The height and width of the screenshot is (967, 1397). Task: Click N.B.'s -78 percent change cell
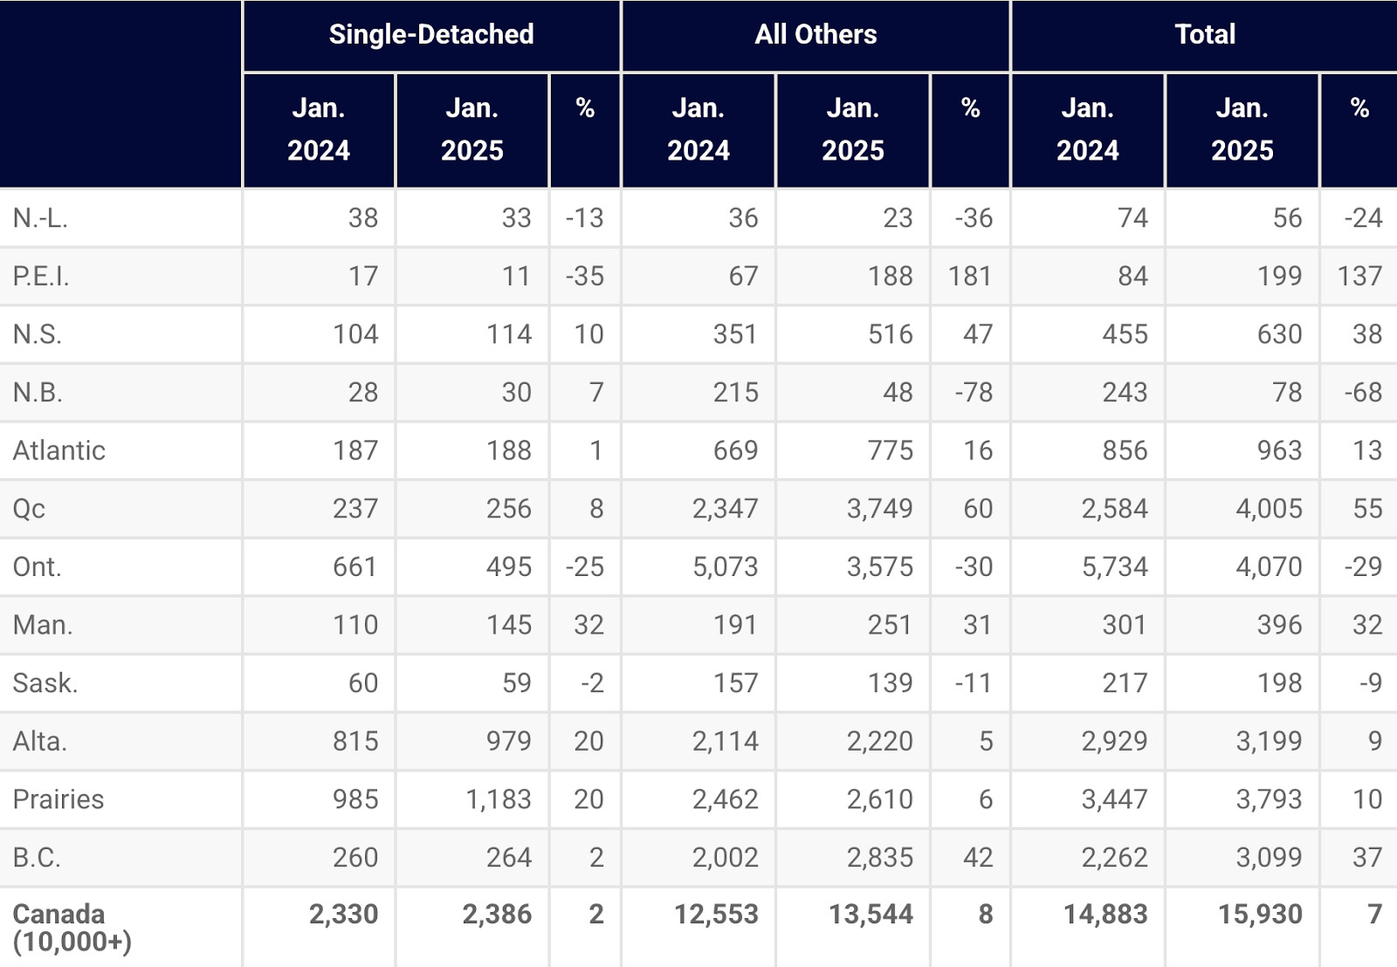973,393
